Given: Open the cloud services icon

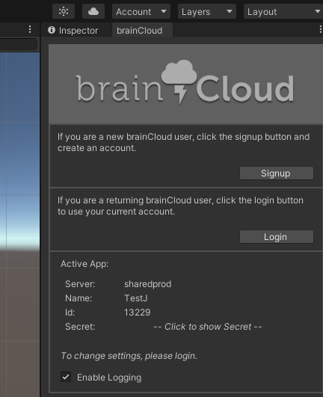Looking at the screenshot, I should tap(93, 11).
